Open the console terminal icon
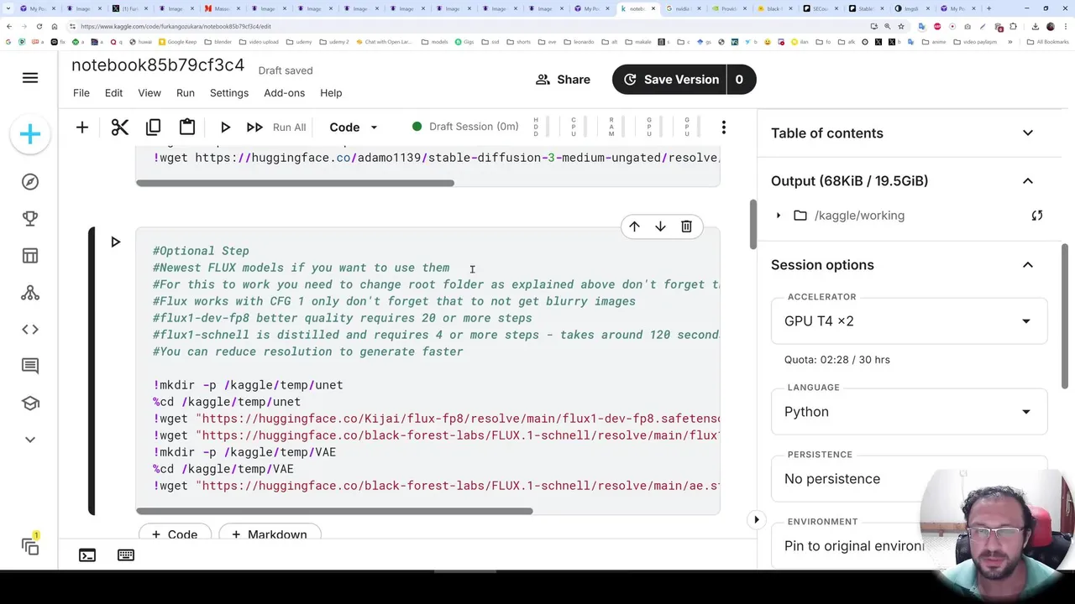This screenshot has width=1075, height=604. [87, 555]
